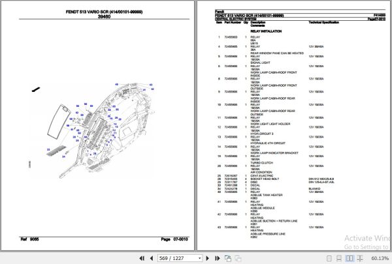Select the 'SOCKET HEAD BOLT' row description
The height and width of the screenshot is (264, 392).
click(x=265, y=179)
